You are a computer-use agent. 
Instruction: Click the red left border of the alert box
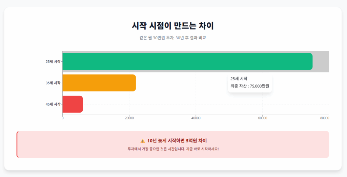[17, 144]
